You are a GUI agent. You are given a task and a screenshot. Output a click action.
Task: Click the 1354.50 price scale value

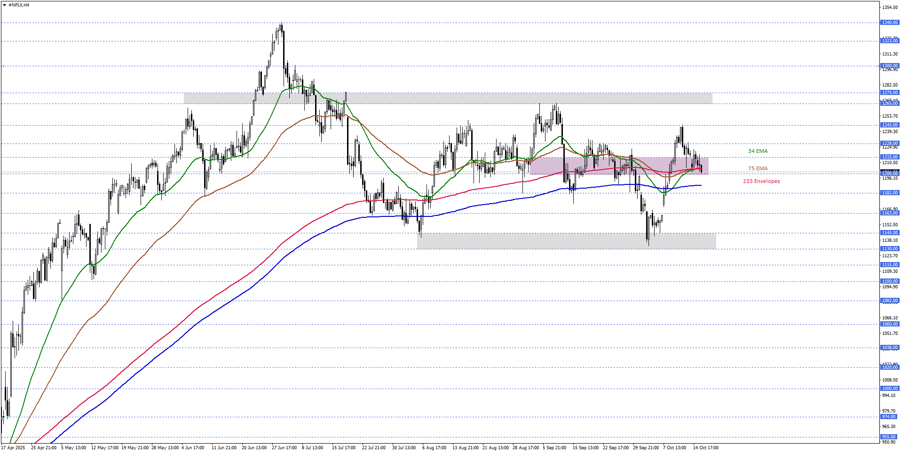click(890, 8)
